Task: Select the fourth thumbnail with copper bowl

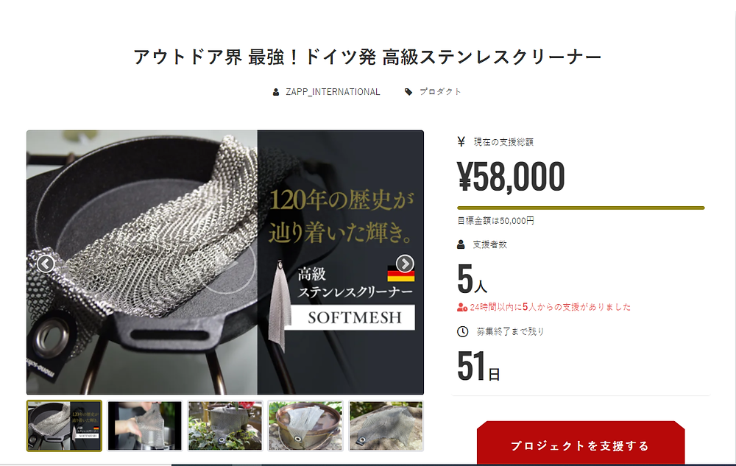Action: pyautogui.click(x=305, y=426)
